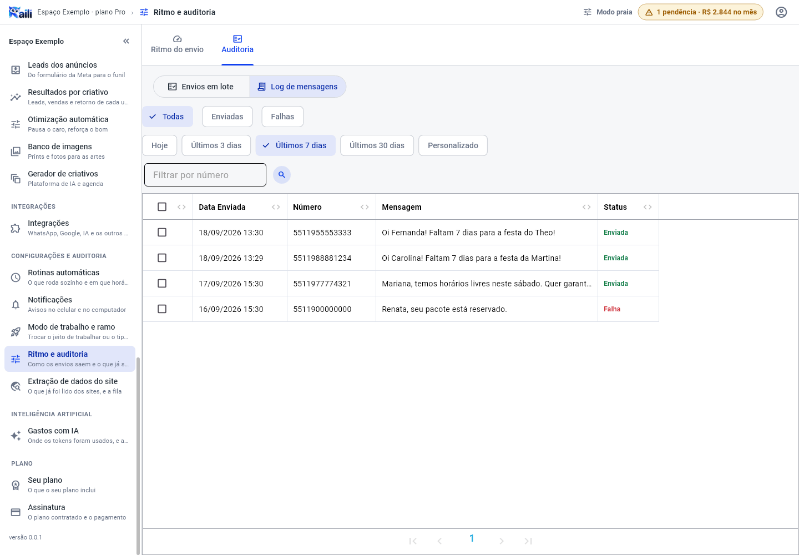Select the Personalizado period chip
799x555 pixels.
click(x=453, y=145)
